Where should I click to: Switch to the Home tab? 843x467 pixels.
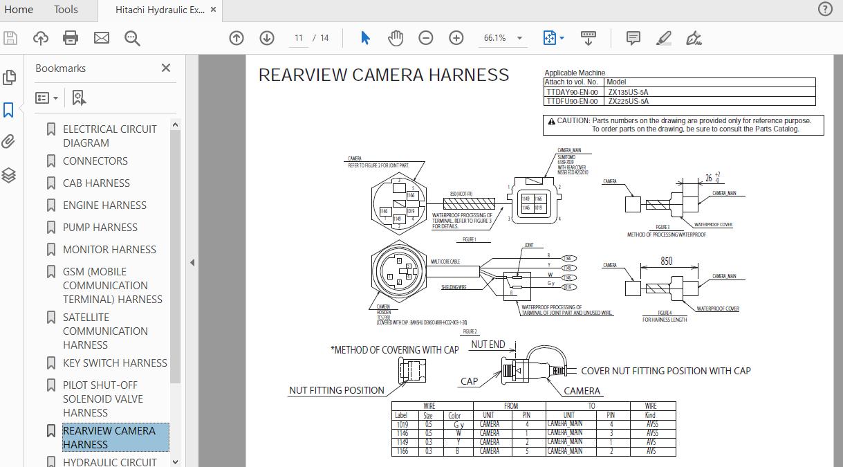tap(19, 10)
